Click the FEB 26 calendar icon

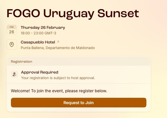[x=12, y=30]
